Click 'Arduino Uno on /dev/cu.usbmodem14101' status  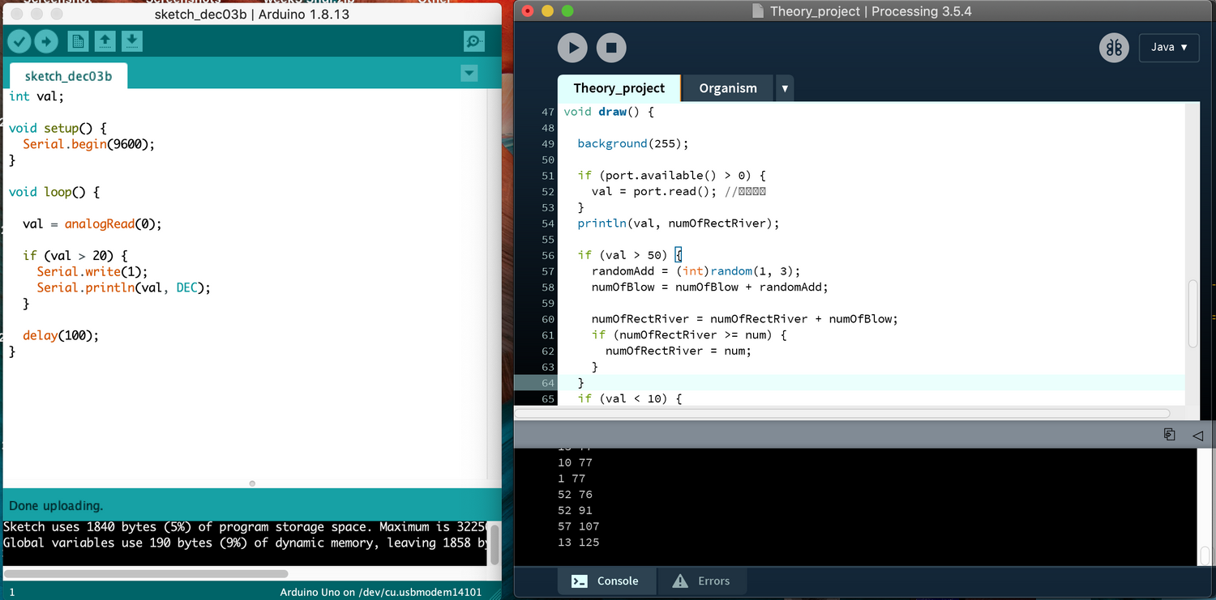tap(381, 592)
